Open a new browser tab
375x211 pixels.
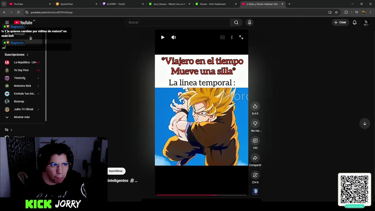click(289, 4)
